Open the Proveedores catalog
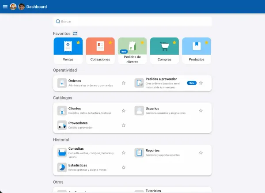Image resolution: width=265 pixels, height=193 pixels. (78, 123)
